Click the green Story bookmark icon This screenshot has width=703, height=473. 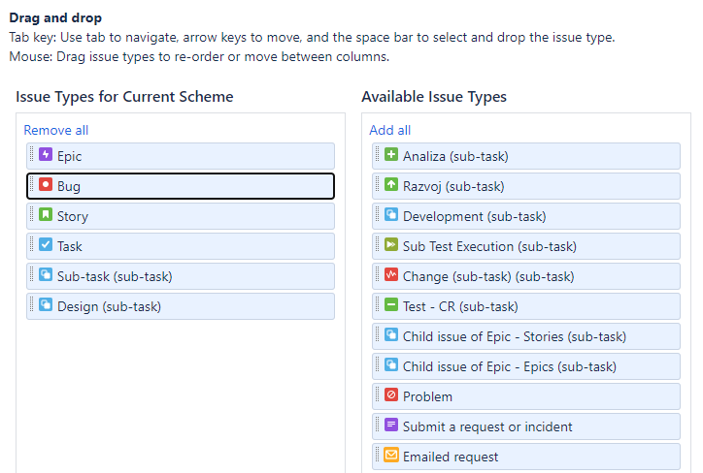click(45, 215)
